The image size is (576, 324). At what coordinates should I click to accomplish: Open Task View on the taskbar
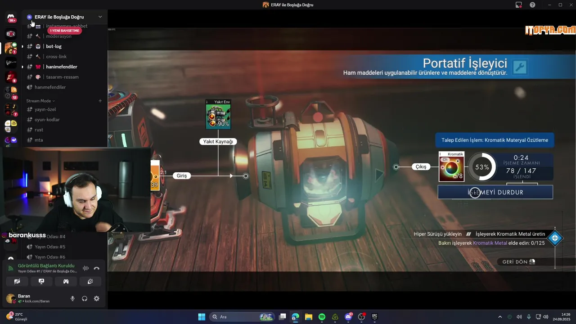(282, 317)
